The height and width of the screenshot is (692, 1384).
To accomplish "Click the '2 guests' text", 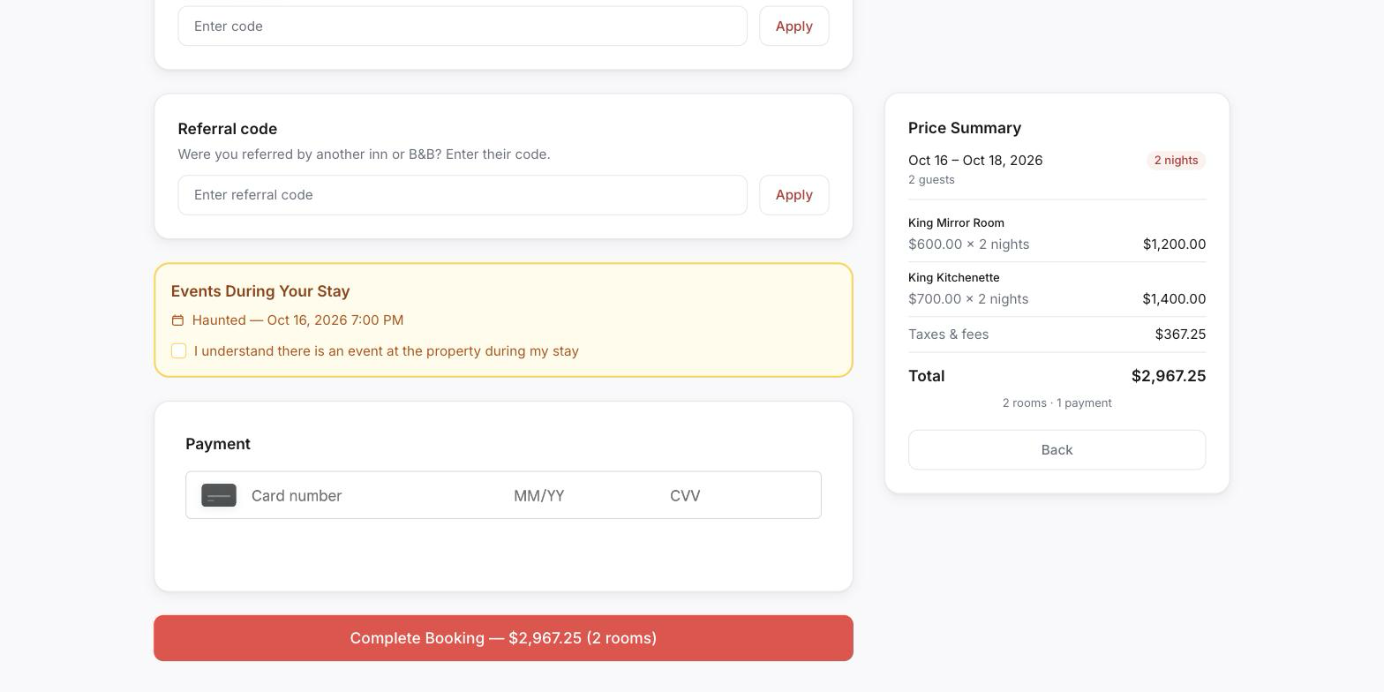I will 931,180.
